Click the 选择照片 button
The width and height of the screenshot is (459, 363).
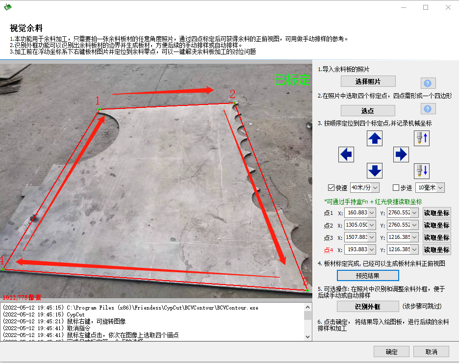click(x=368, y=81)
